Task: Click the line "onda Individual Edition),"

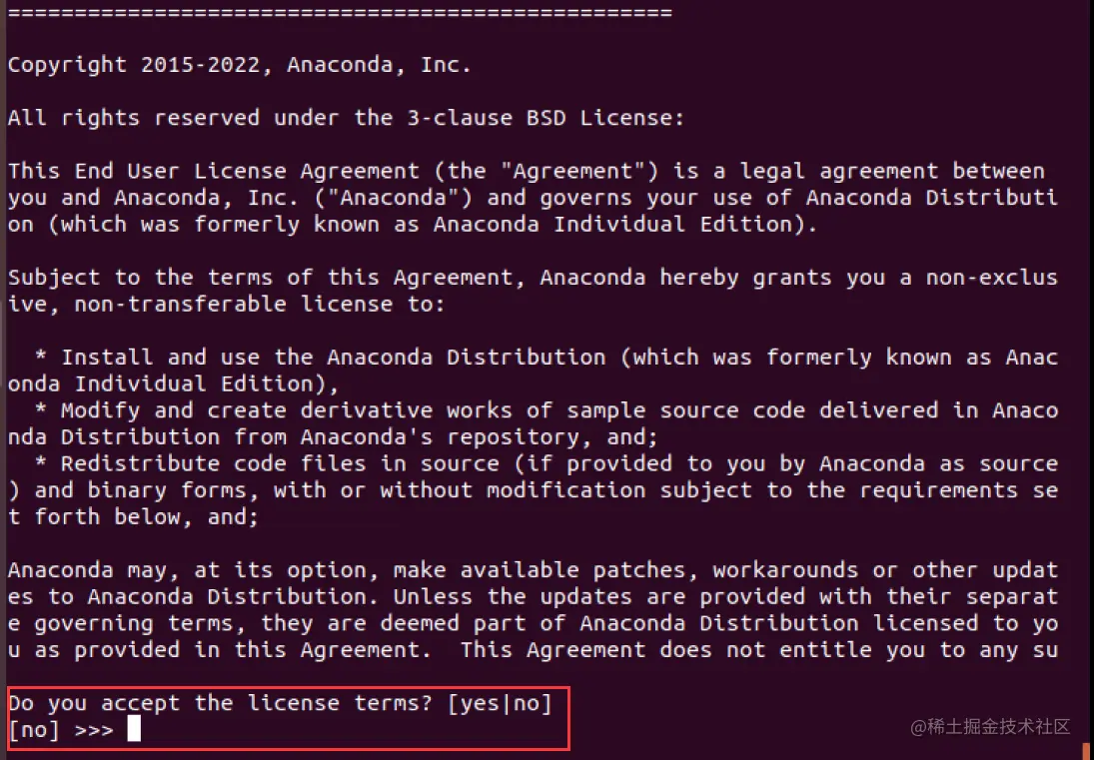Action: point(173,383)
